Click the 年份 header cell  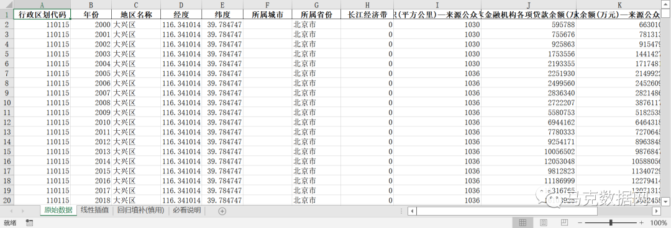click(x=91, y=14)
